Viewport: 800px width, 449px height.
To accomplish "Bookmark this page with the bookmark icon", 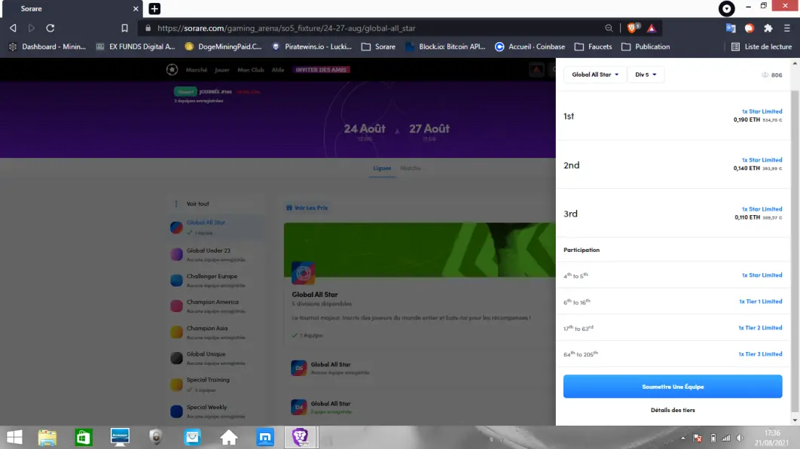I will (124, 28).
